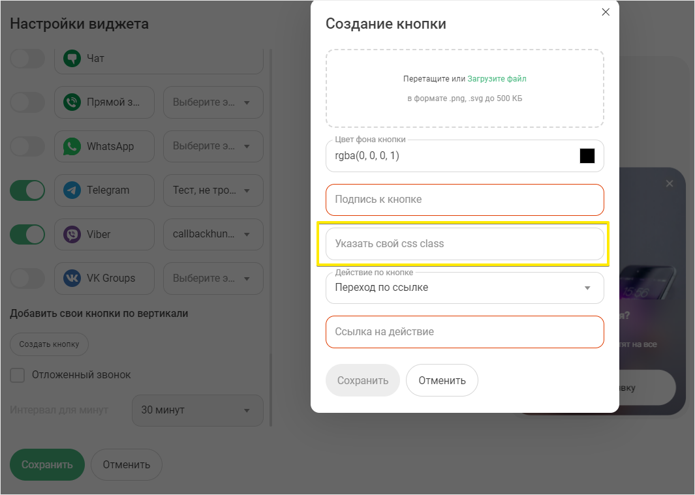The height and width of the screenshot is (495, 695).
Task: Click the green direct call phone icon
Action: (72, 102)
